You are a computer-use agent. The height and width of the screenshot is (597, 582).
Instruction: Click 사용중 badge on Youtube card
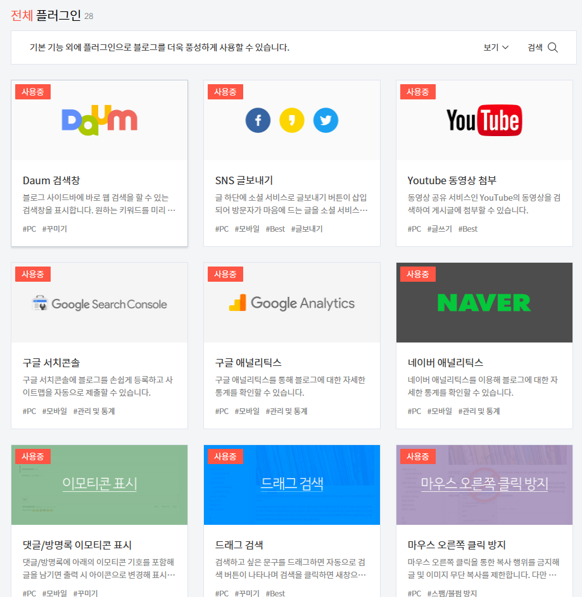click(x=418, y=92)
